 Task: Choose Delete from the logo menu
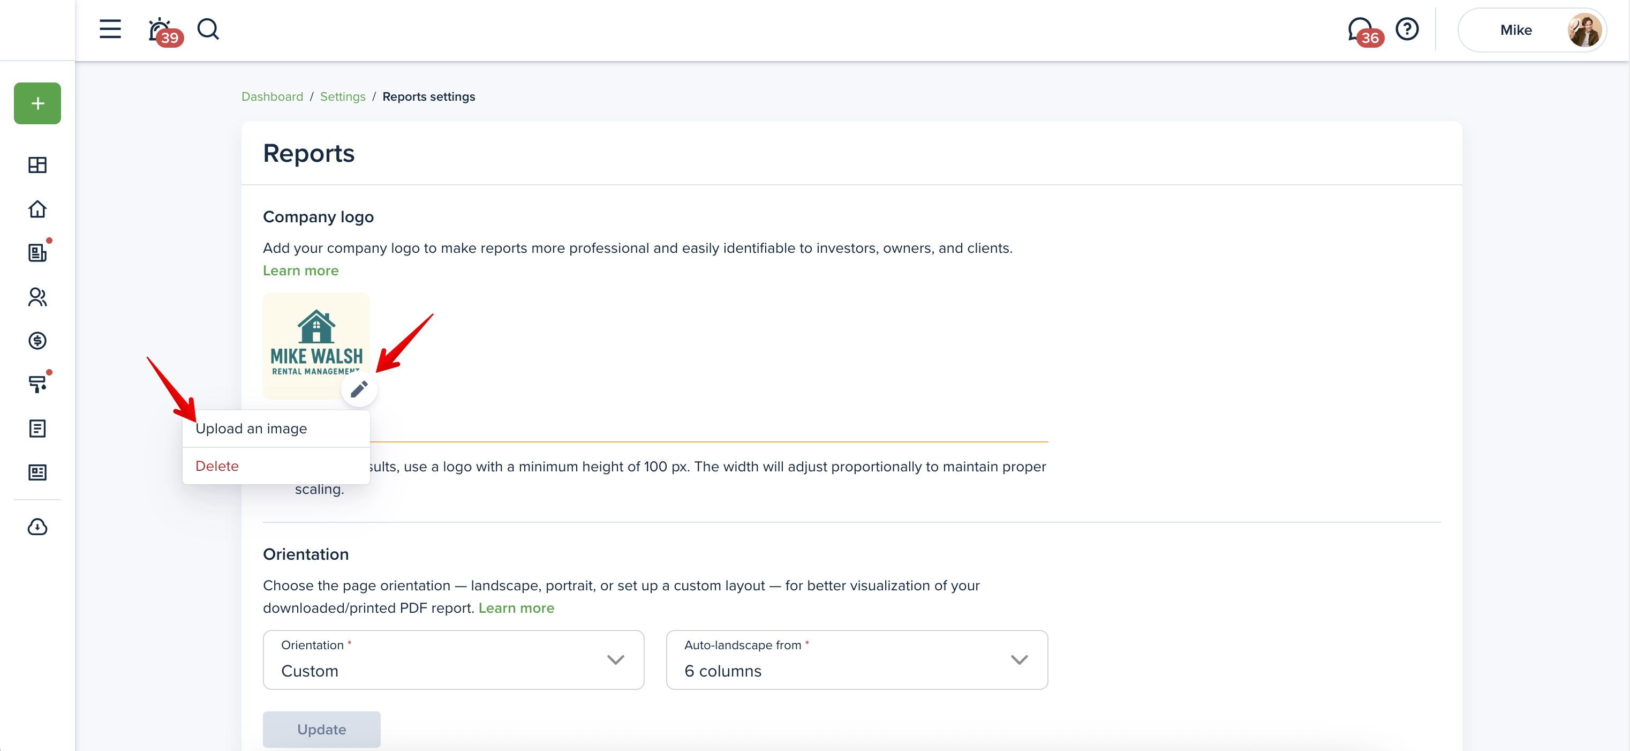pos(217,466)
